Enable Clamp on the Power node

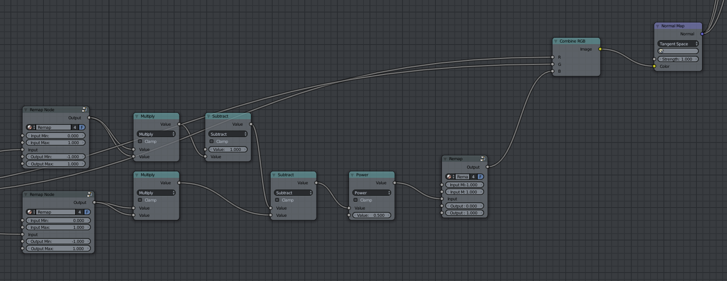click(355, 200)
